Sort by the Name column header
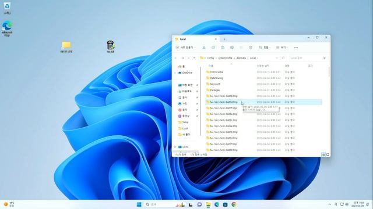 (x=211, y=66)
